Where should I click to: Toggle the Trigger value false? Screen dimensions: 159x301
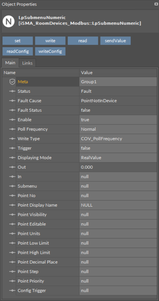pyautogui.click(x=118, y=148)
